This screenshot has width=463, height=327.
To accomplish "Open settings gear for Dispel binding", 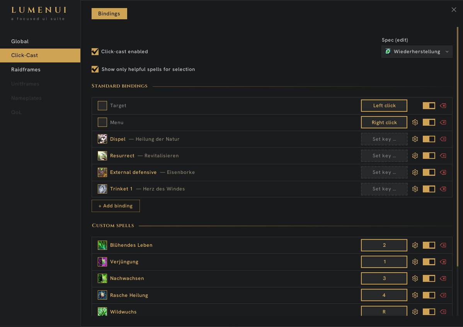I will (415, 139).
